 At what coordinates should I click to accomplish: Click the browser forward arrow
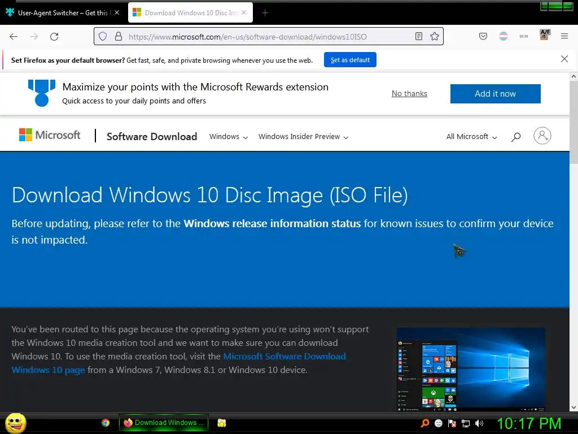34,37
